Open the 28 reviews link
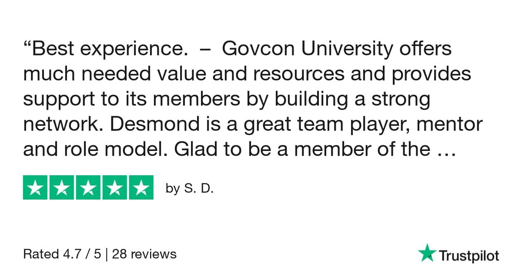Image resolution: width=522 pixels, height=272 pixels. click(x=144, y=254)
